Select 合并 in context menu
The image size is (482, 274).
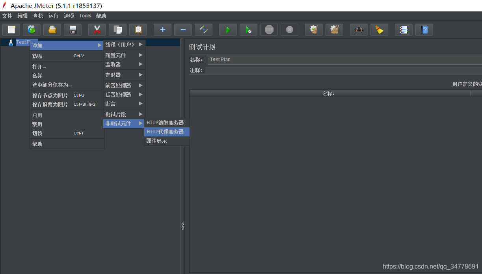tap(67, 76)
